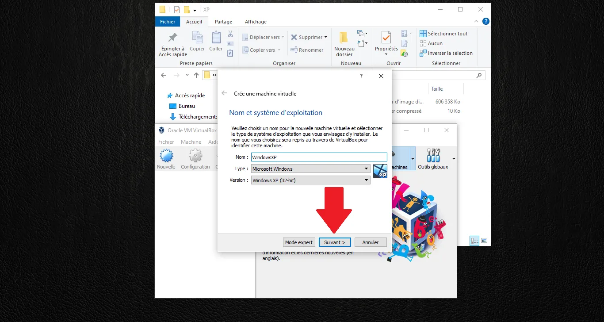Enable Sélectionner tout selection

point(444,33)
